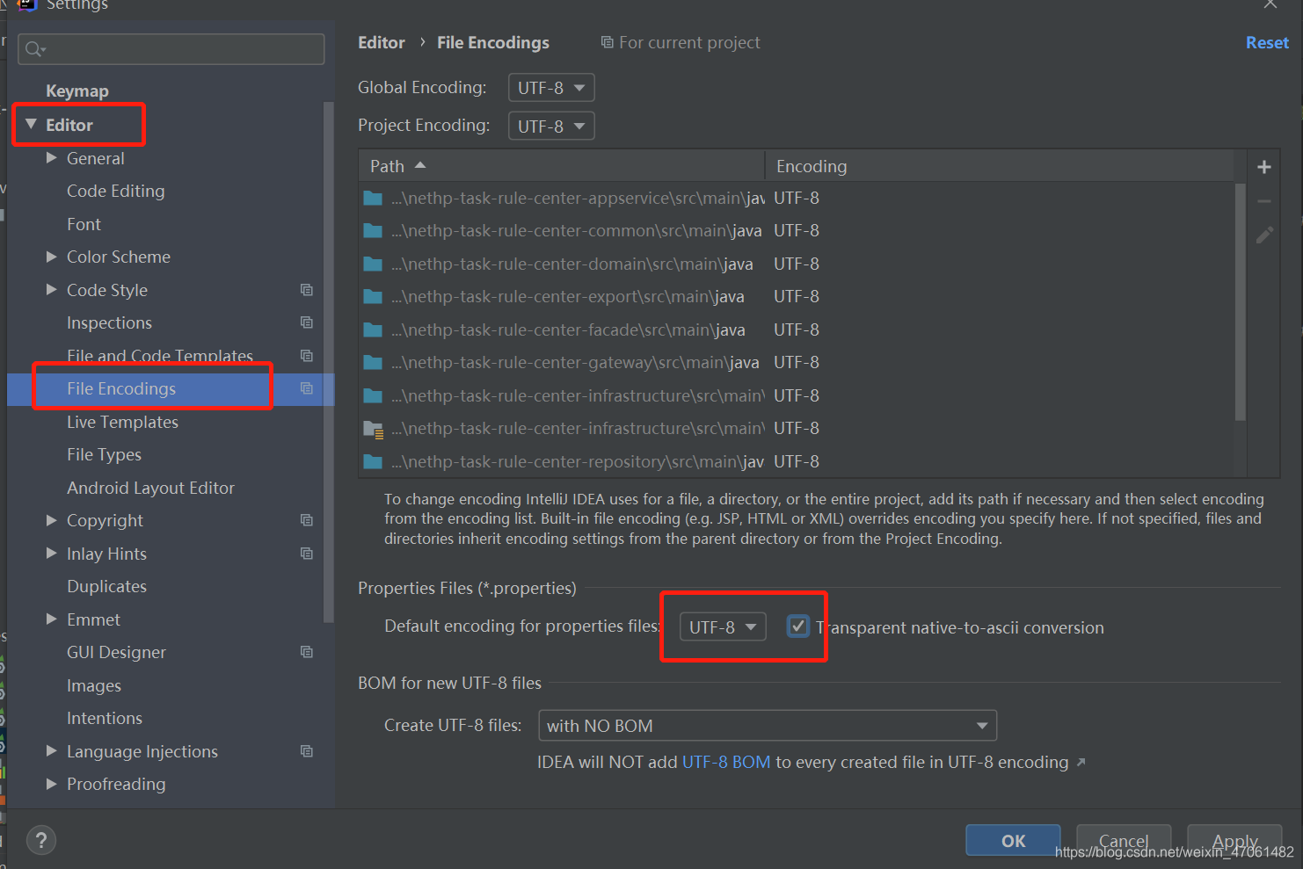Open the Intentions settings page
This screenshot has width=1303, height=869.
[x=105, y=718]
